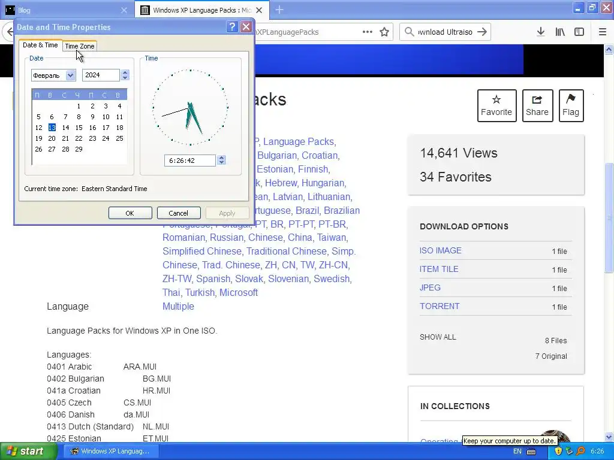This screenshot has width=614, height=460.
Task: Click the 7 Original files link
Action: (551, 356)
